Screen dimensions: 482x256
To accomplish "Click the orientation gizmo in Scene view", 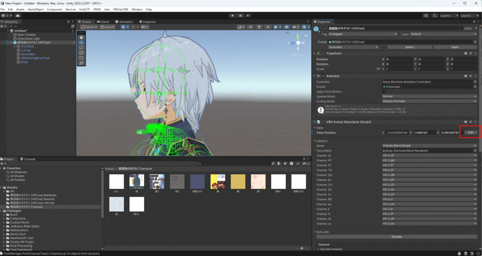I will (x=297, y=43).
